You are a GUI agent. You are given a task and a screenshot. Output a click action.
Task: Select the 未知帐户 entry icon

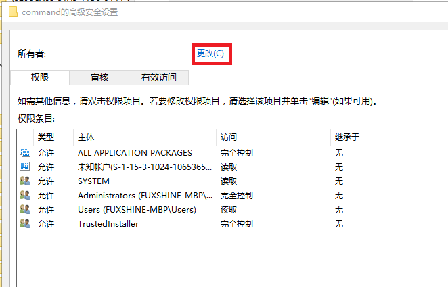(25, 167)
